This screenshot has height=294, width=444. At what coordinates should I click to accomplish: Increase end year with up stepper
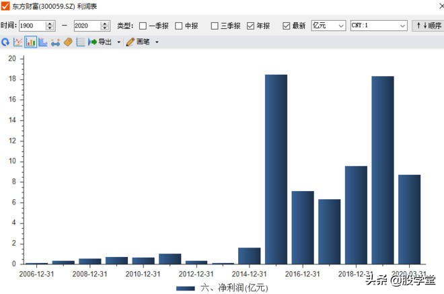point(105,24)
